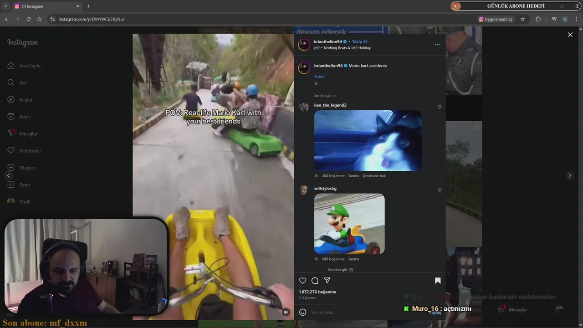Open willstyles5g profile
The image size is (583, 328).
[x=325, y=188]
